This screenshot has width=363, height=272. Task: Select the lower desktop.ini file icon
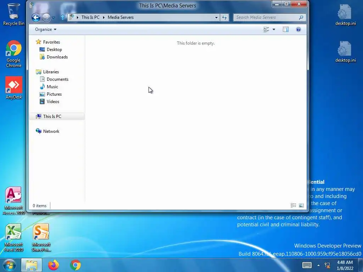click(345, 52)
